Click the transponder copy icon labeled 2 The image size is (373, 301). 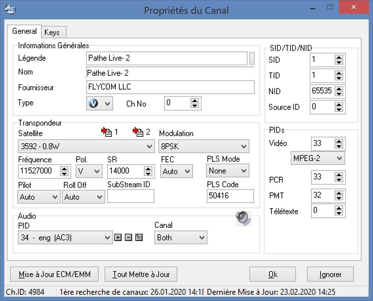[x=138, y=132]
